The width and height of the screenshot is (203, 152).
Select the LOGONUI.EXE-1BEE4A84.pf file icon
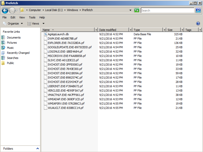pyautogui.click(x=45, y=52)
